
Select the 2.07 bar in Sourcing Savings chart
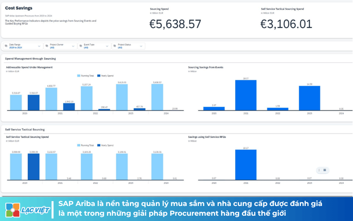[214, 108]
